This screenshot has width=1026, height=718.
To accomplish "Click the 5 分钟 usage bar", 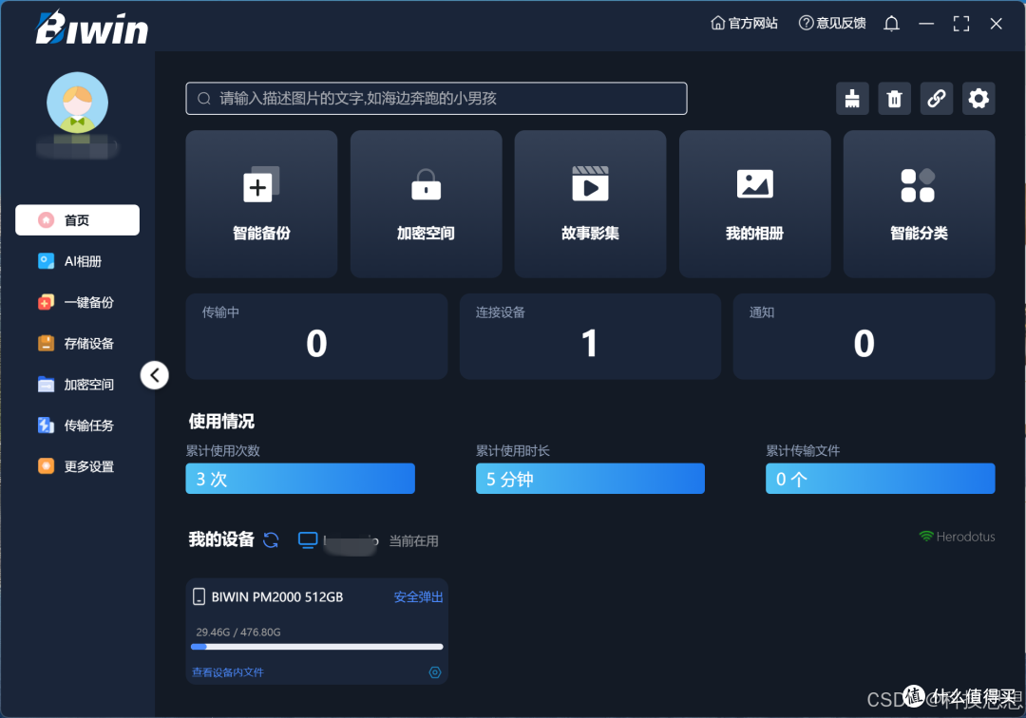I will click(590, 479).
